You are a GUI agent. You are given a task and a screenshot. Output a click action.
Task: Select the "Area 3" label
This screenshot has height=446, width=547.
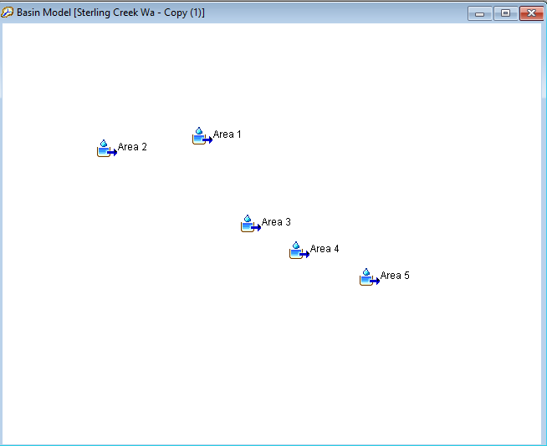pyautogui.click(x=276, y=222)
